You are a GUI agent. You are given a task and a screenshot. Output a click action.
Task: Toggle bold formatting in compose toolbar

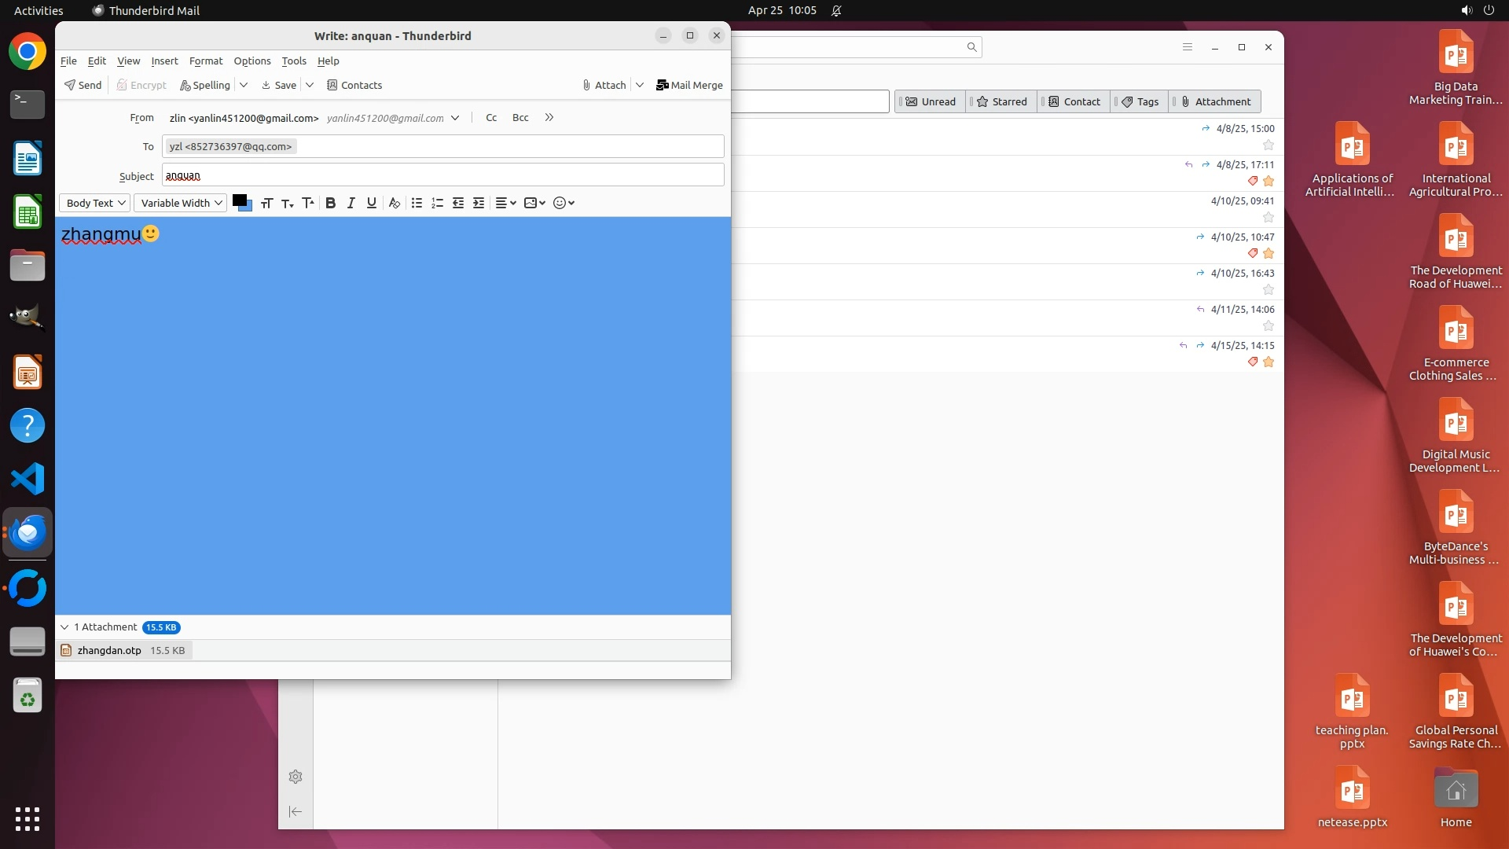click(331, 203)
